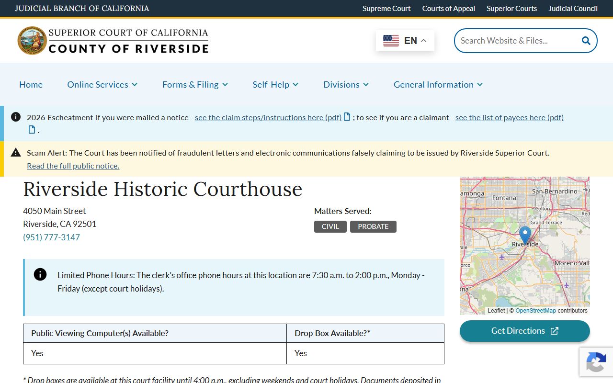The image size is (613, 383).
Task: Open the list of payees PDF link
Action: (x=510, y=117)
